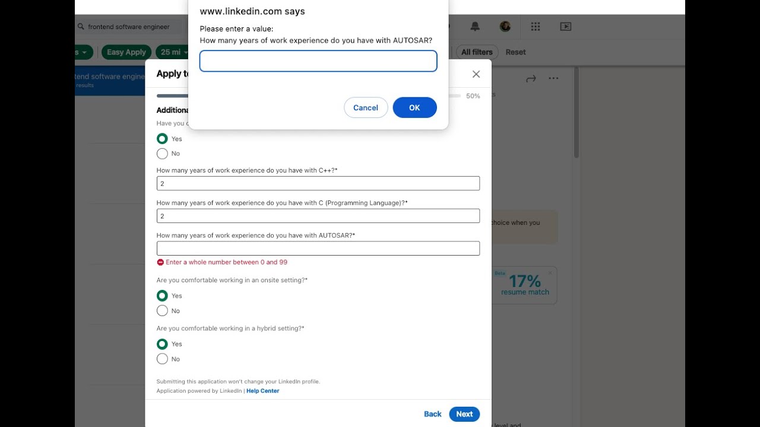760x427 pixels.
Task: Select No for hybrid setting question
Action: (162, 359)
